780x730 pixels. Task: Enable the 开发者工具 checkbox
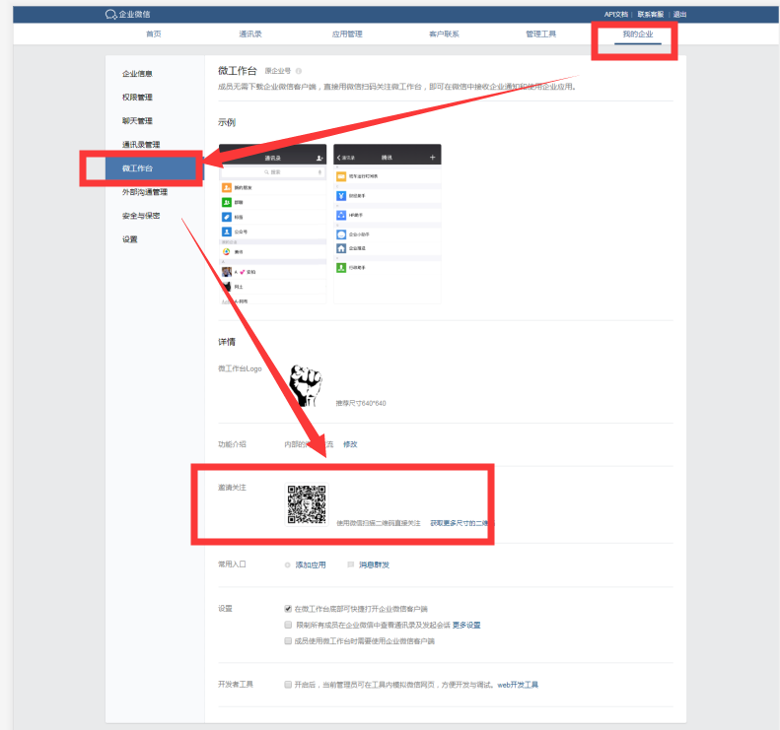click(288, 685)
